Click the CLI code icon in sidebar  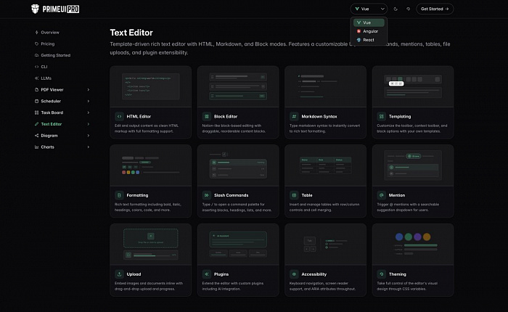(x=36, y=67)
